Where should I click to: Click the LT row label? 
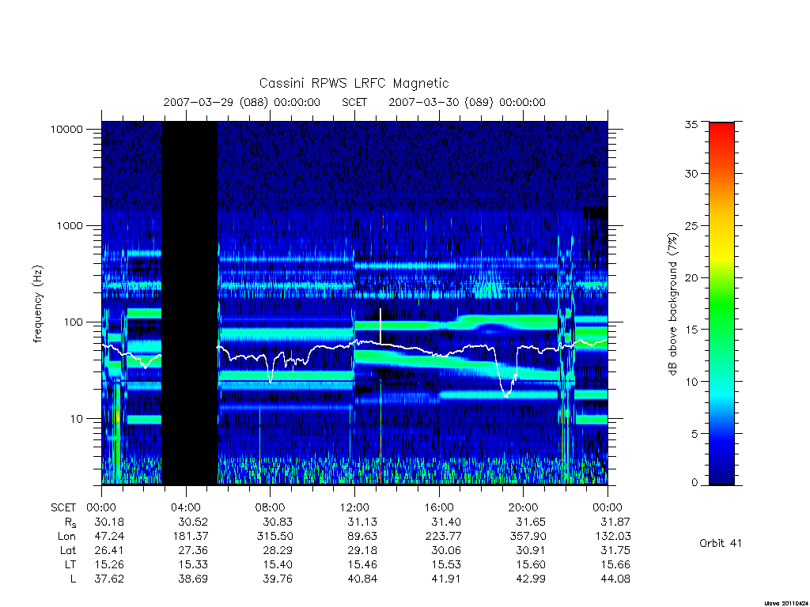tap(70, 564)
